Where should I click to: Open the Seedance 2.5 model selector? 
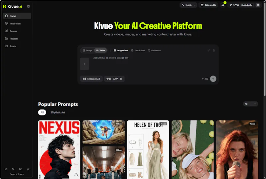click(x=91, y=79)
